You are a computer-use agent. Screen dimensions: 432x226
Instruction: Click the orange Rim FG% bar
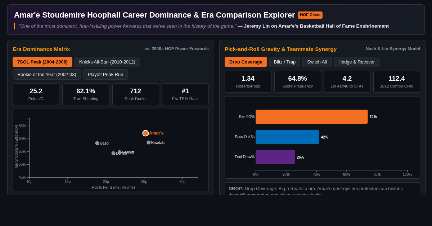(312, 117)
